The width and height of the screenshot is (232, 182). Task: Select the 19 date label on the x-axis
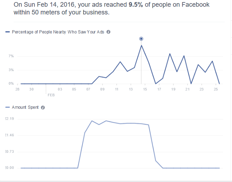click(x=173, y=90)
